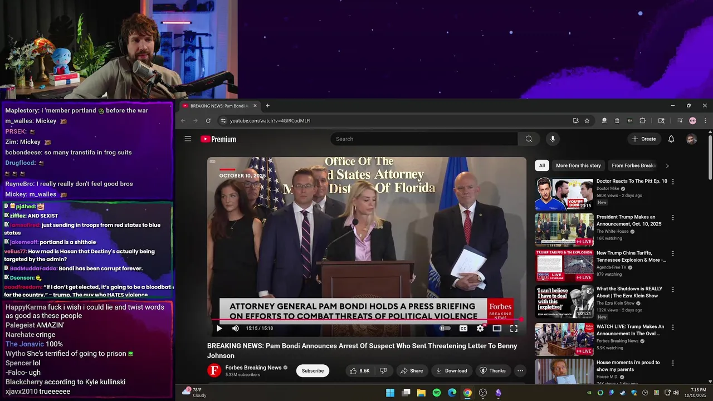The image size is (713, 401).
Task: Open the Windows Start menu
Action: (x=390, y=393)
